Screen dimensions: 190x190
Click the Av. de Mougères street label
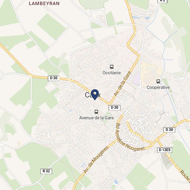(96, 160)
